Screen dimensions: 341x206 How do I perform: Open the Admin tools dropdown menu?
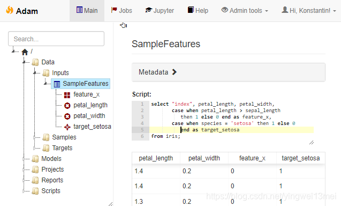[x=245, y=11]
